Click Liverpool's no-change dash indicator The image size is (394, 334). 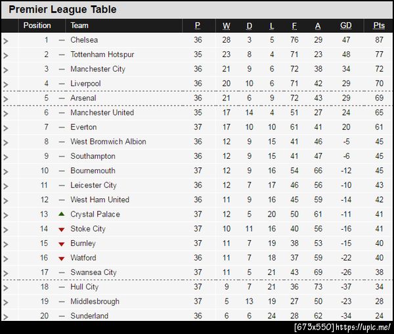point(62,84)
